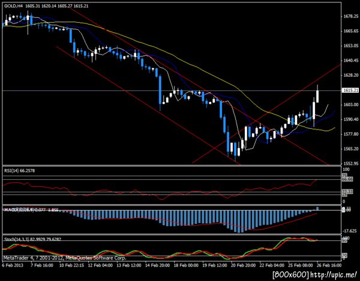Click the RSI value tag near 66
The height and width of the screenshot is (281, 360).
[347, 180]
